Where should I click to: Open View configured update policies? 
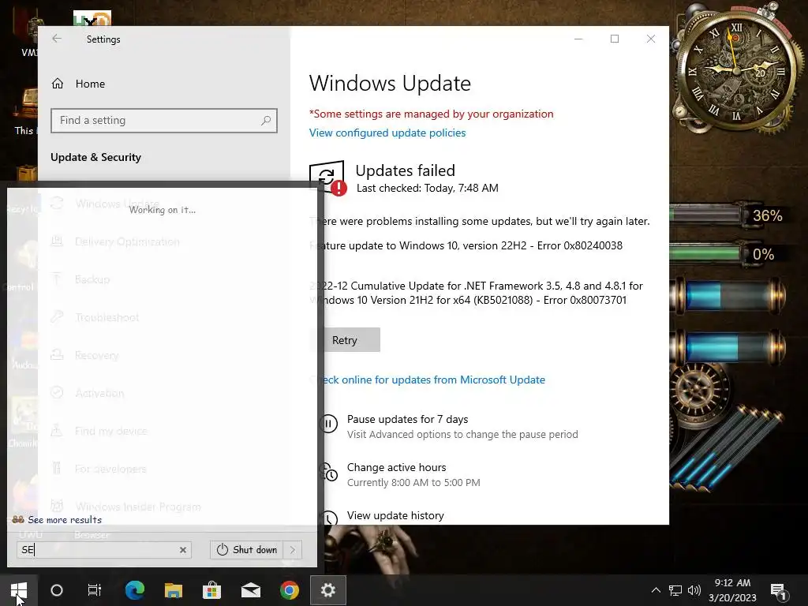[x=387, y=133]
